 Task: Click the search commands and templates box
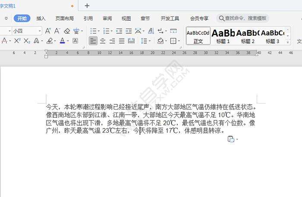242,18
